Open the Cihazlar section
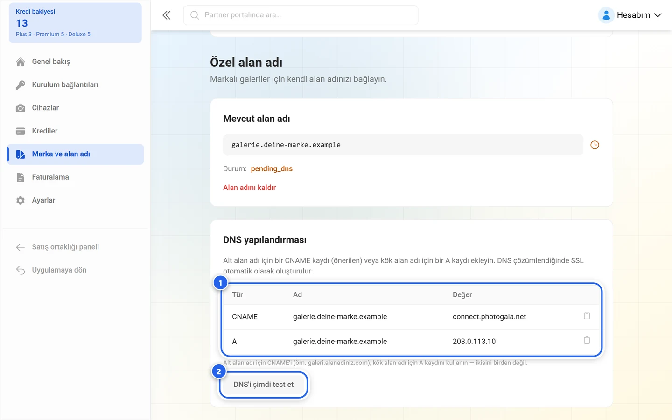Viewport: 672px width, 420px height. [75, 108]
